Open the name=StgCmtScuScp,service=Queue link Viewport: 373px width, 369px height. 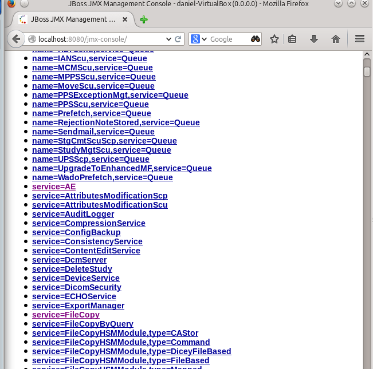click(x=104, y=141)
